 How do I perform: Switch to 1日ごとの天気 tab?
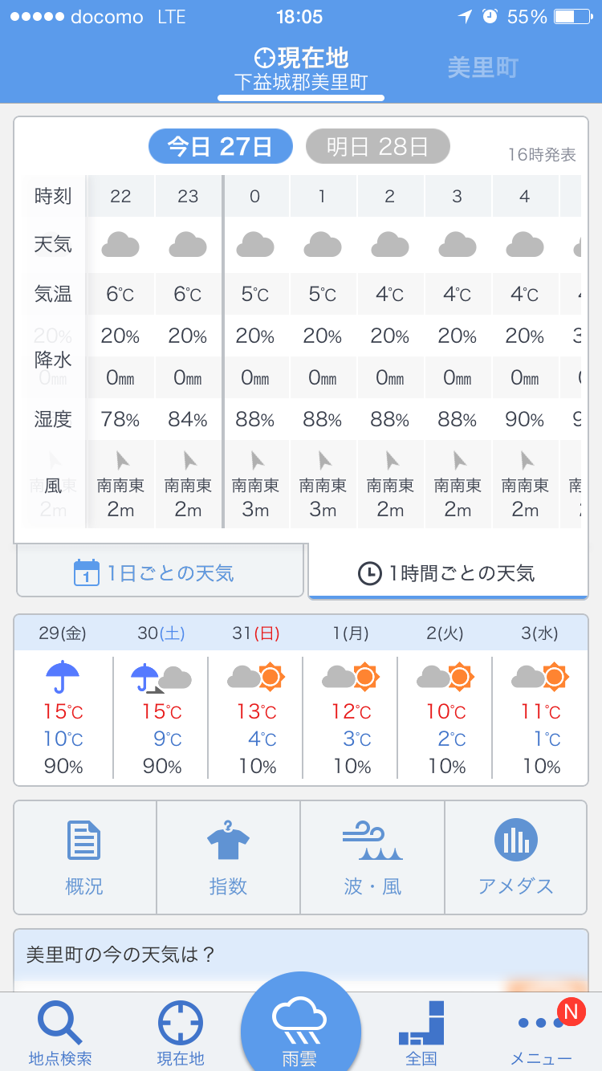click(x=160, y=573)
